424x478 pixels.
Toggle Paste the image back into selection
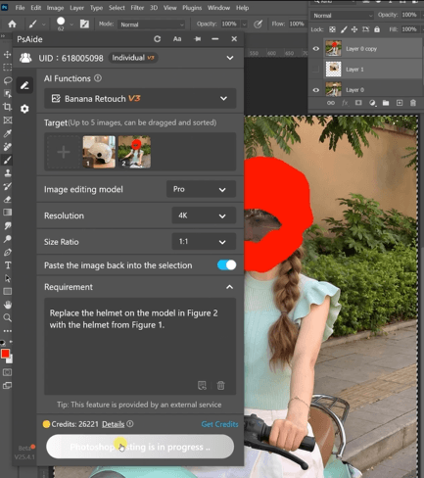coord(226,265)
